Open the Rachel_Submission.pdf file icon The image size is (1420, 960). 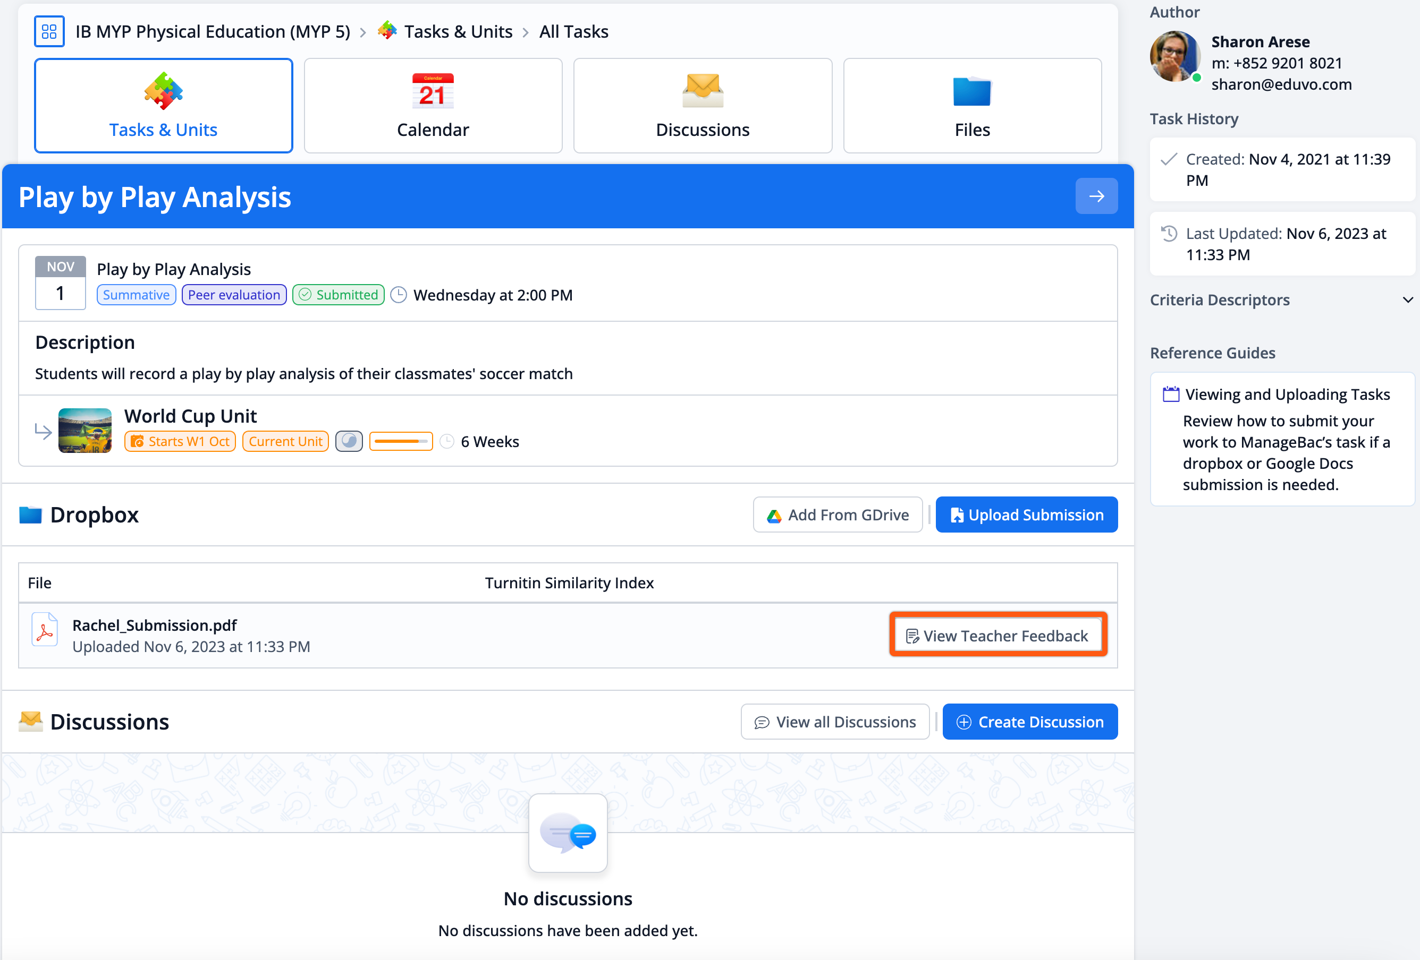click(x=45, y=630)
